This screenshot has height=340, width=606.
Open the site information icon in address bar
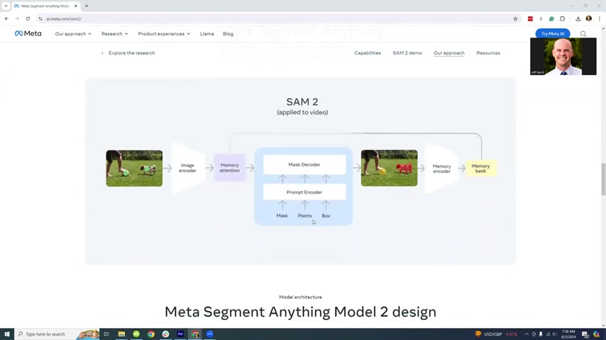(x=40, y=18)
